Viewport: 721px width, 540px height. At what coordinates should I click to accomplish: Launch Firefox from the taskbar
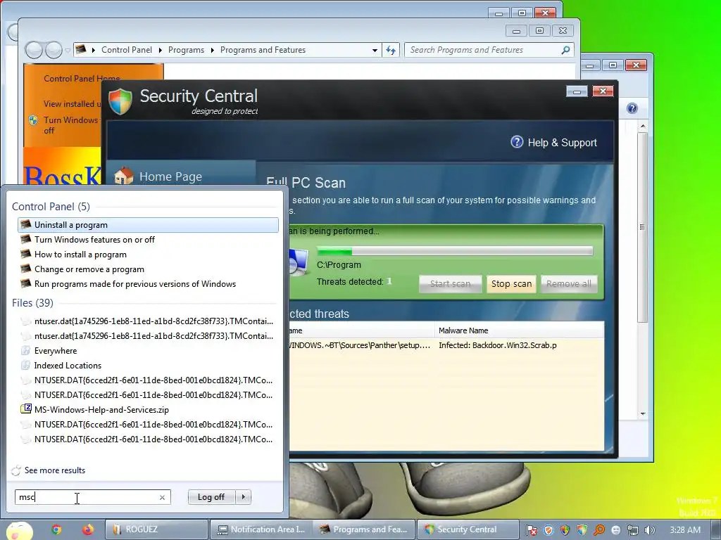tap(87, 529)
